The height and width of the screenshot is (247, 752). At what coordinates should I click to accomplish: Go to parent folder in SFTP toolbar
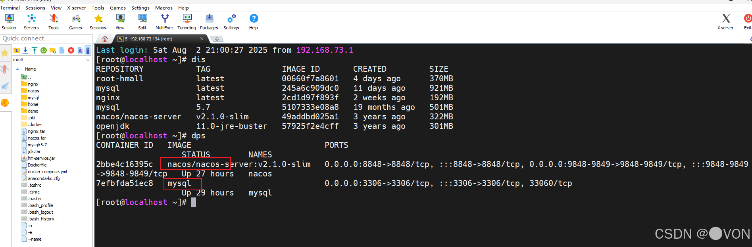tap(17, 50)
